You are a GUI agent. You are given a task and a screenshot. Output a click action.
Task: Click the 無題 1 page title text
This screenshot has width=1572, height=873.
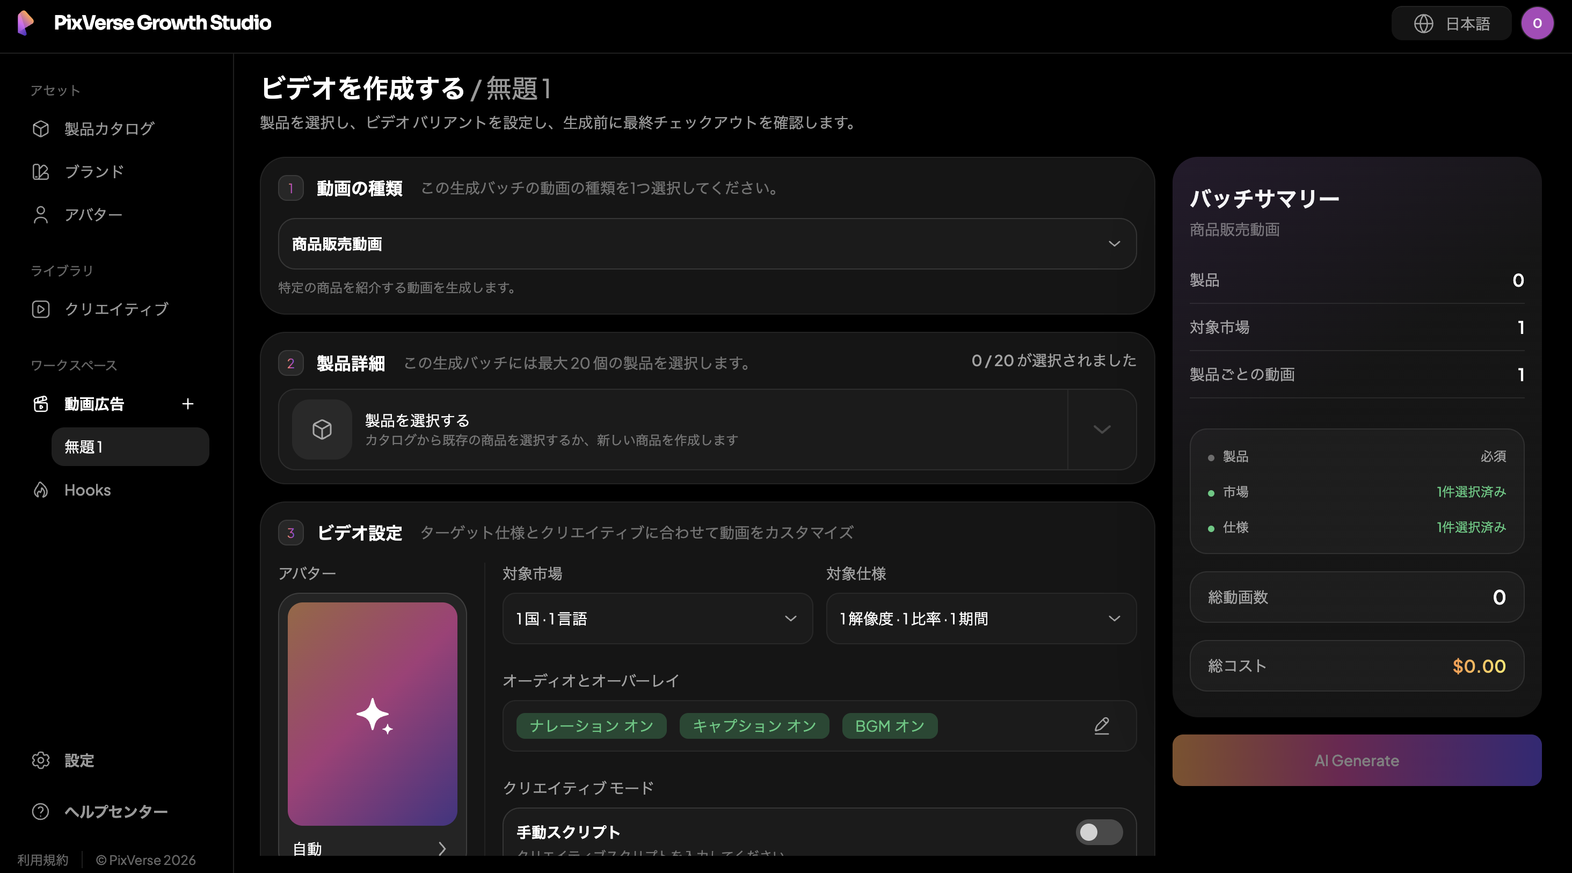pyautogui.click(x=519, y=89)
